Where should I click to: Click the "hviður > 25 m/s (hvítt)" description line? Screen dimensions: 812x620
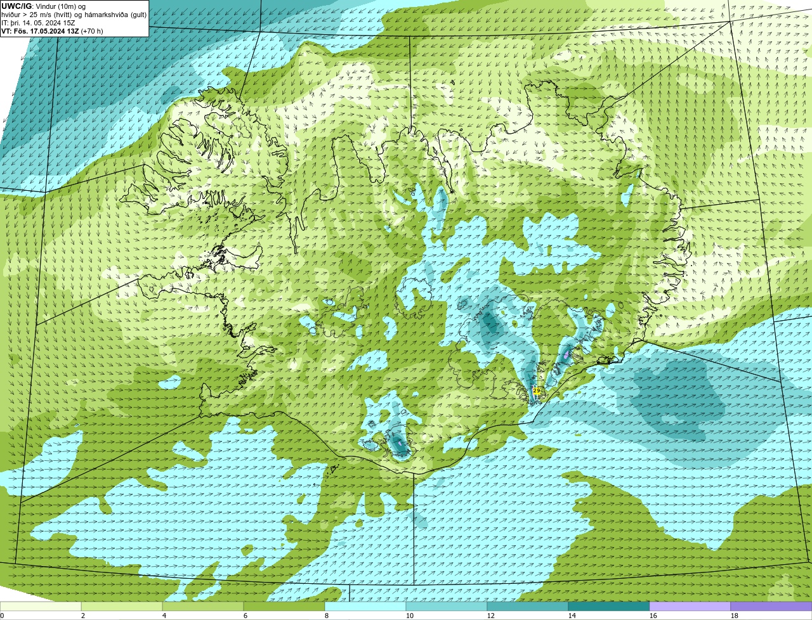[x=74, y=15]
